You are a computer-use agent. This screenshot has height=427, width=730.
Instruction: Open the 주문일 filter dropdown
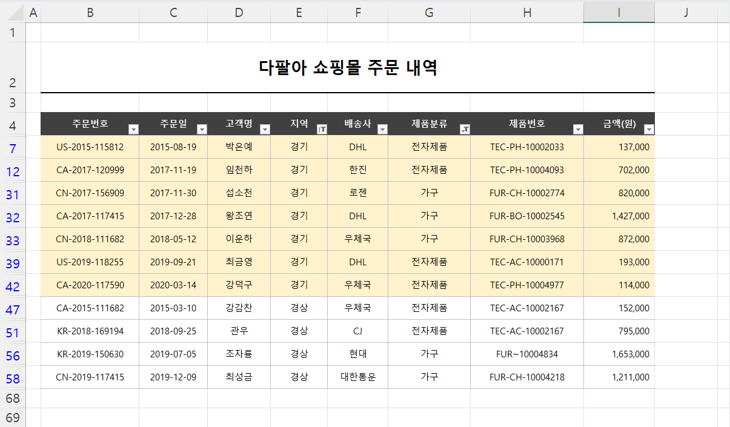pyautogui.click(x=202, y=129)
